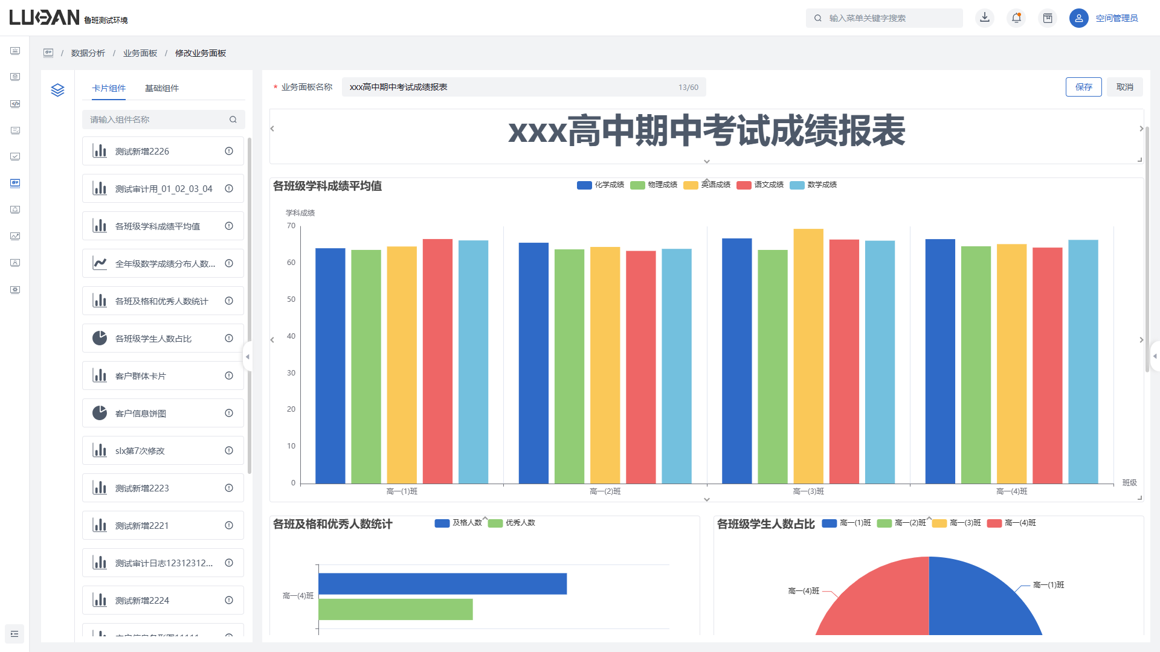
Task: Click left chevron of 各班级学科成绩平均值 chart
Action: (x=272, y=340)
